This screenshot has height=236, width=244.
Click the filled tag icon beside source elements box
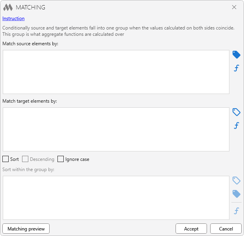pos(236,55)
